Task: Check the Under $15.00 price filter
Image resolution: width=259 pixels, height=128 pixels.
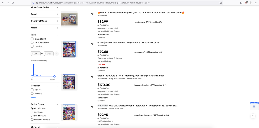Action: (x=32, y=39)
